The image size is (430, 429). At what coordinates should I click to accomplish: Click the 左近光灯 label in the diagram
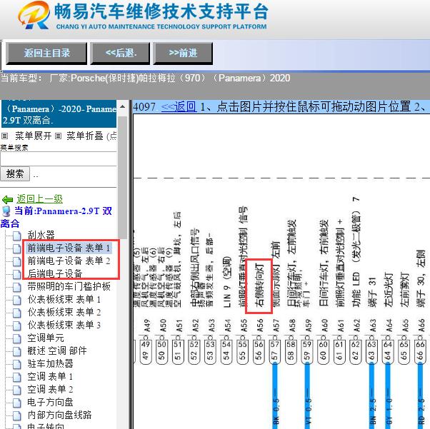(x=388, y=290)
